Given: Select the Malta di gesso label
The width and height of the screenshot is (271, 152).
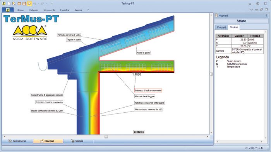Looking at the screenshot, I should click(144, 53).
